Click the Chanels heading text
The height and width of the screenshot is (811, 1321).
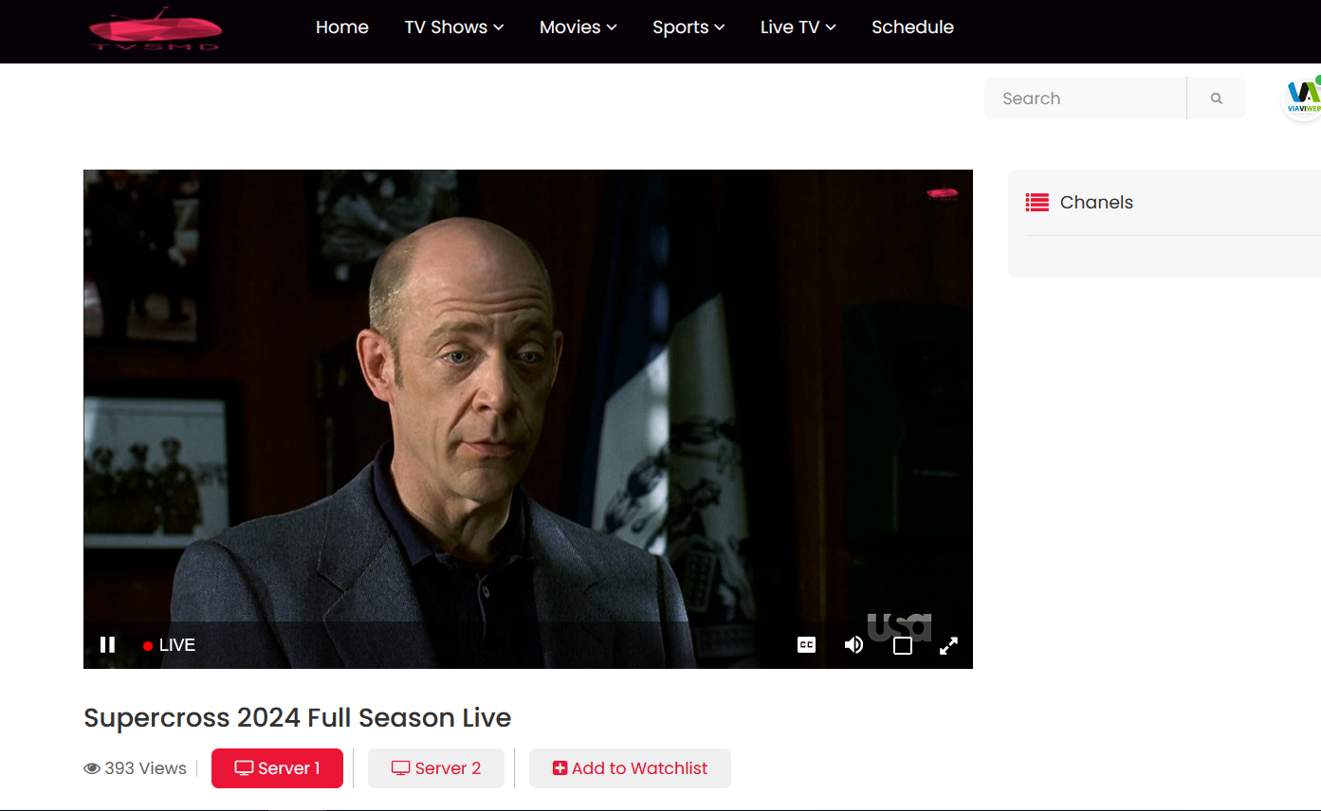pyautogui.click(x=1096, y=203)
